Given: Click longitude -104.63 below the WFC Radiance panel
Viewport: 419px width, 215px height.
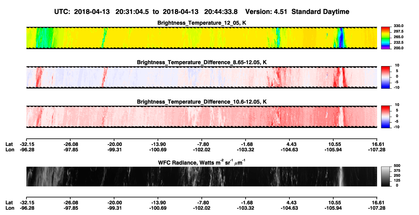Looking at the screenshot, I should point(289,208).
